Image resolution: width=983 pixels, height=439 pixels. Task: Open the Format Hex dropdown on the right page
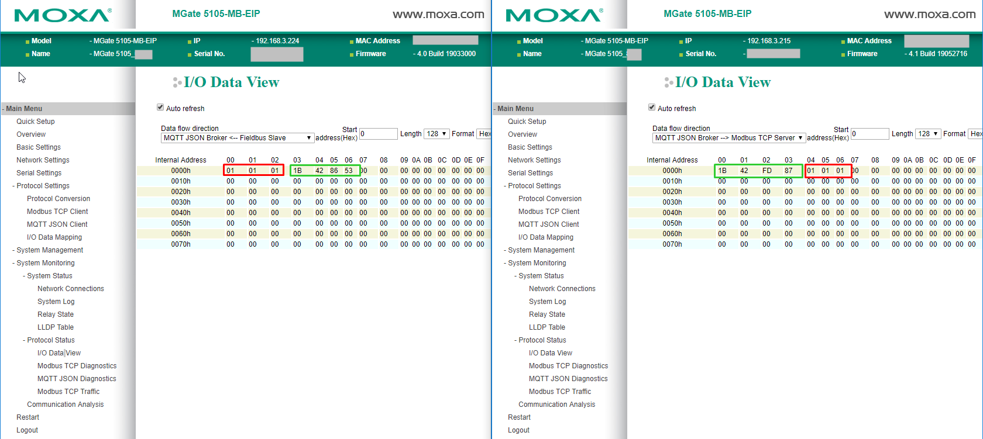coord(975,134)
